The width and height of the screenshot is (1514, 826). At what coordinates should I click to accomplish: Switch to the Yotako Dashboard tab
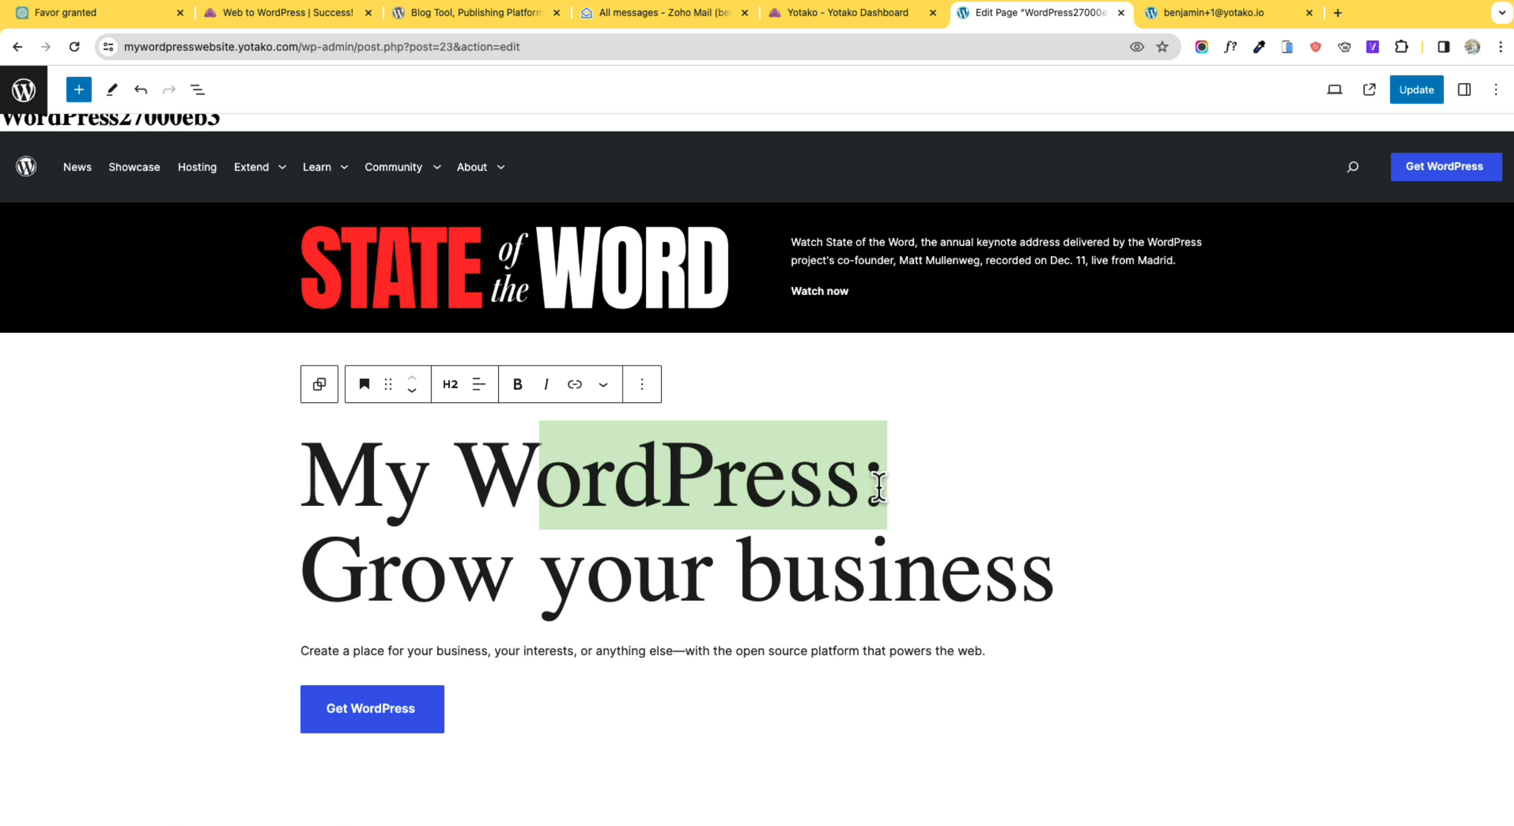click(847, 12)
